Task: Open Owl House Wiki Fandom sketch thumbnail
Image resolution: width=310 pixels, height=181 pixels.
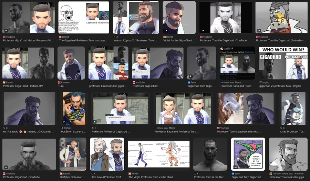Action: click(288, 154)
